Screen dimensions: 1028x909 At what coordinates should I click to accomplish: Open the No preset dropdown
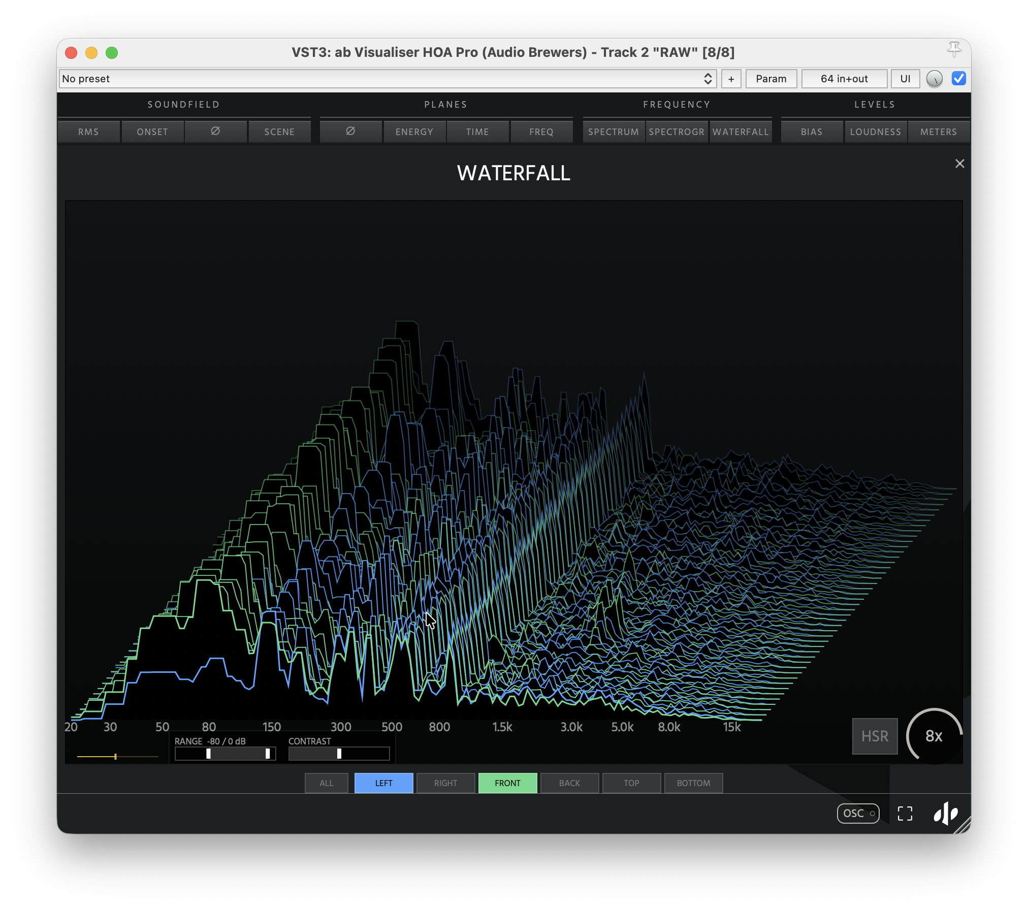[388, 79]
